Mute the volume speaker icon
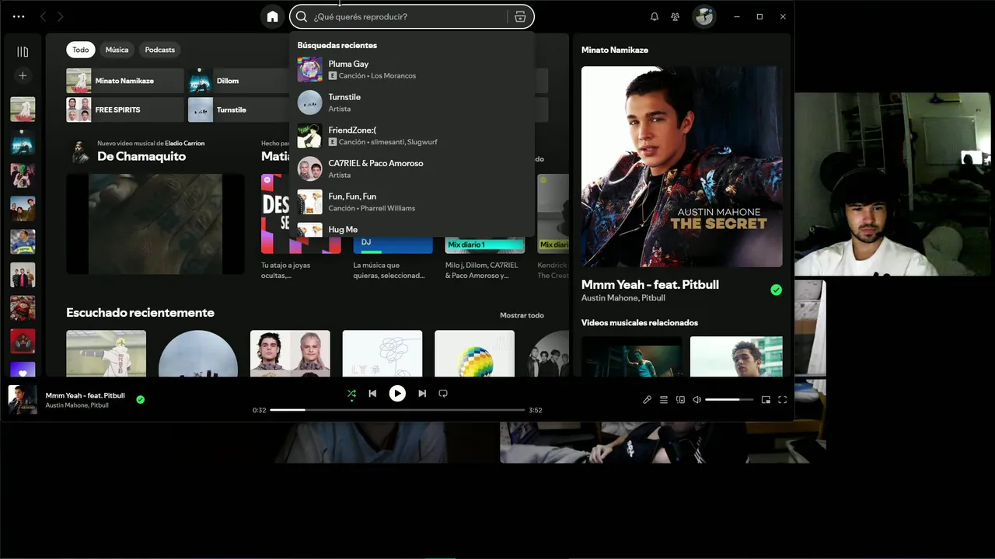This screenshot has width=995, height=559. (697, 400)
